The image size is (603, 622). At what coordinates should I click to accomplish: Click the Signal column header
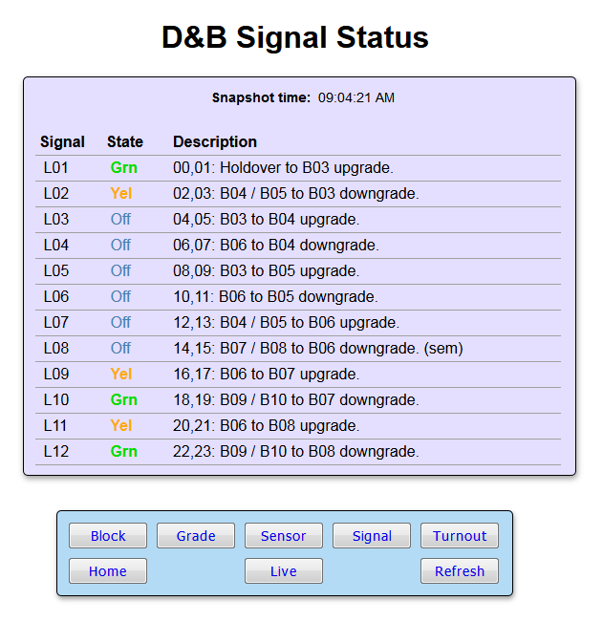[62, 142]
